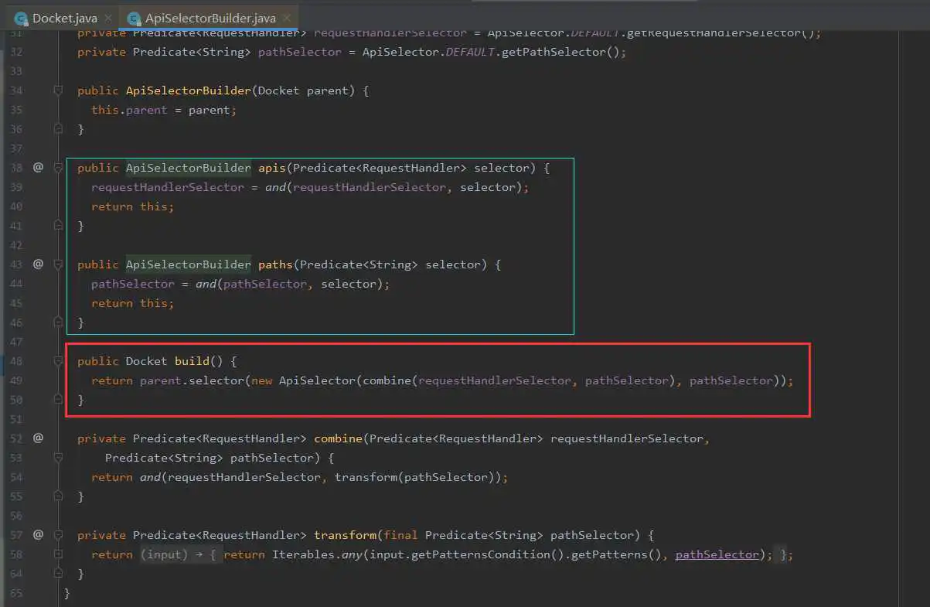Click the @ gutter icon beside combine method

coord(38,438)
